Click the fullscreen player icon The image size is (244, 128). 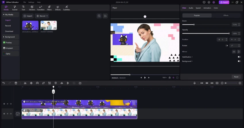[x=177, y=78]
